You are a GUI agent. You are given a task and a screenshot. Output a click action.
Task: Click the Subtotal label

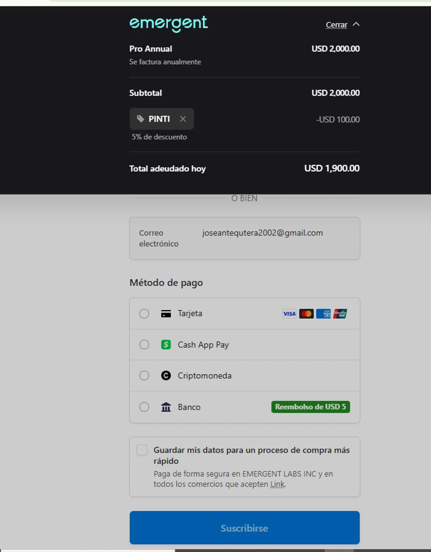click(145, 93)
